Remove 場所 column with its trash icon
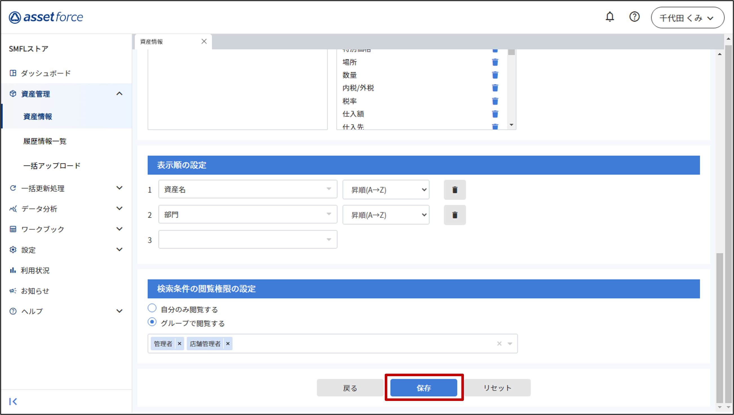The width and height of the screenshot is (734, 415). (x=495, y=62)
